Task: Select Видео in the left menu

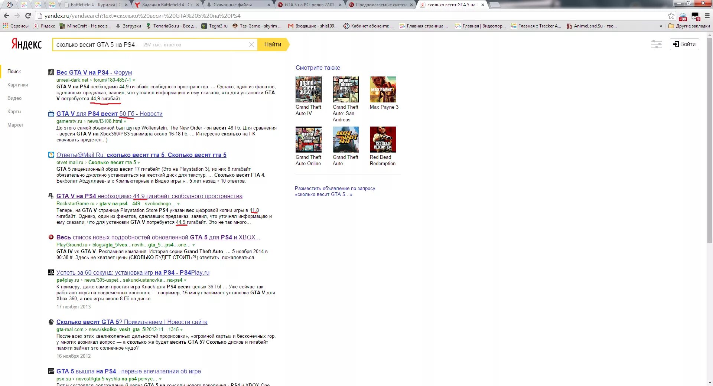Action: 14,98
